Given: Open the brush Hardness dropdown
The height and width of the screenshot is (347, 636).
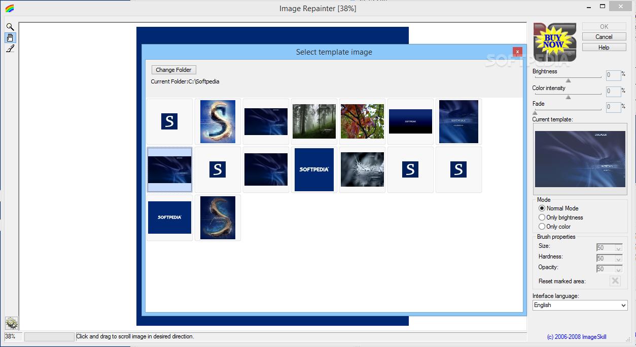Looking at the screenshot, I should [618, 258].
